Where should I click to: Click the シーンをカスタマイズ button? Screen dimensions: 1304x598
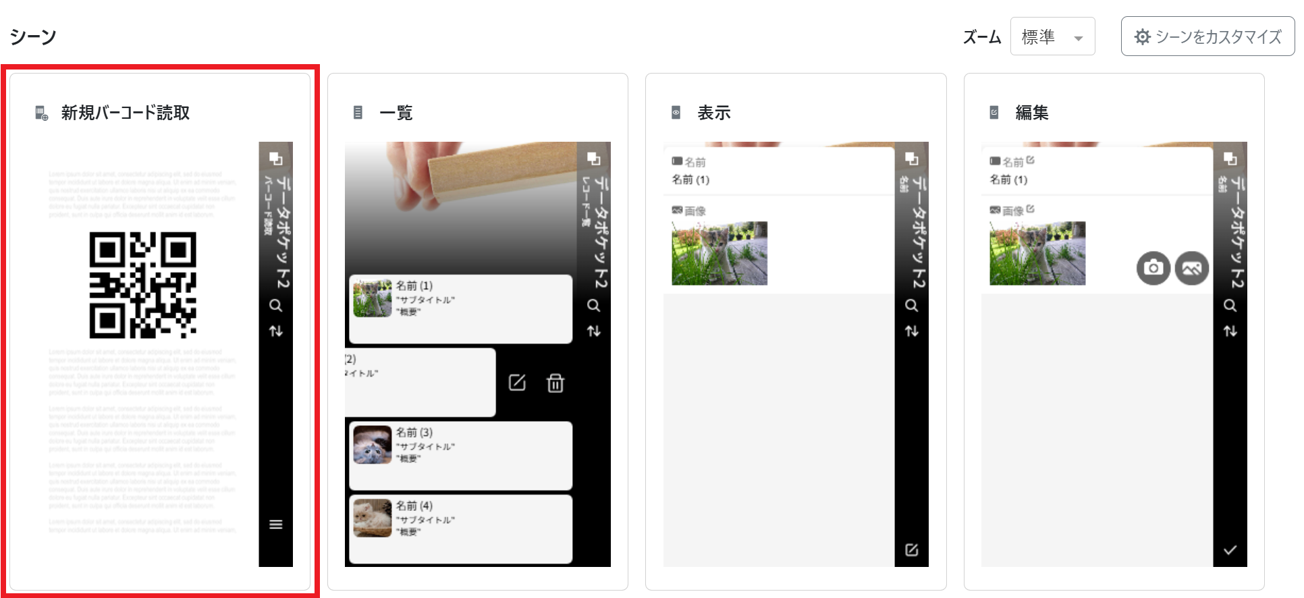pyautogui.click(x=1207, y=37)
